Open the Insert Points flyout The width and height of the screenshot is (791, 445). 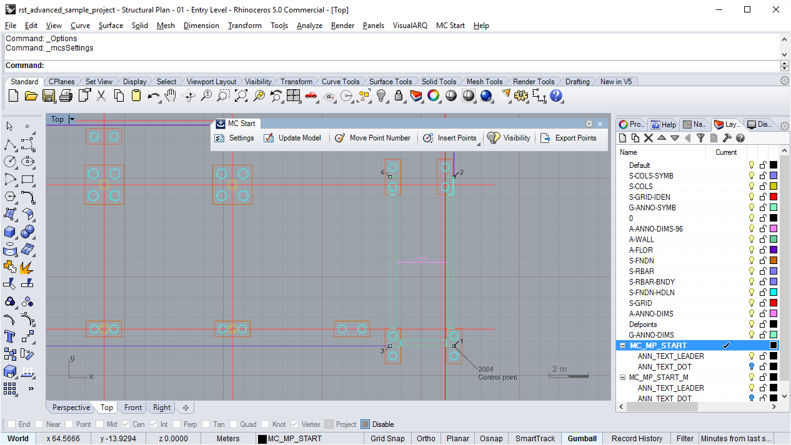pos(479,143)
